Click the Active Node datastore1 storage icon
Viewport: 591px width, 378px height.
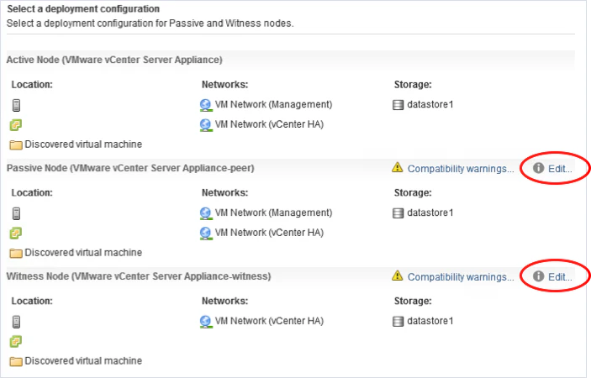[x=398, y=105]
